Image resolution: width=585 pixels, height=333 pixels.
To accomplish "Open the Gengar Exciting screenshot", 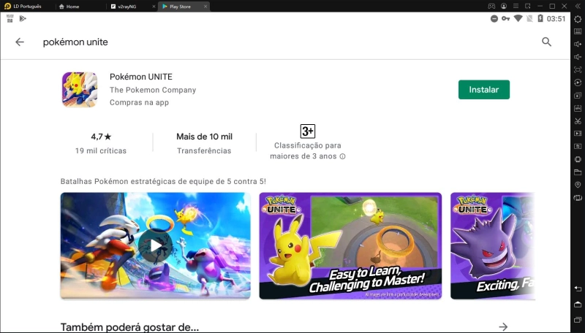I will 492,246.
